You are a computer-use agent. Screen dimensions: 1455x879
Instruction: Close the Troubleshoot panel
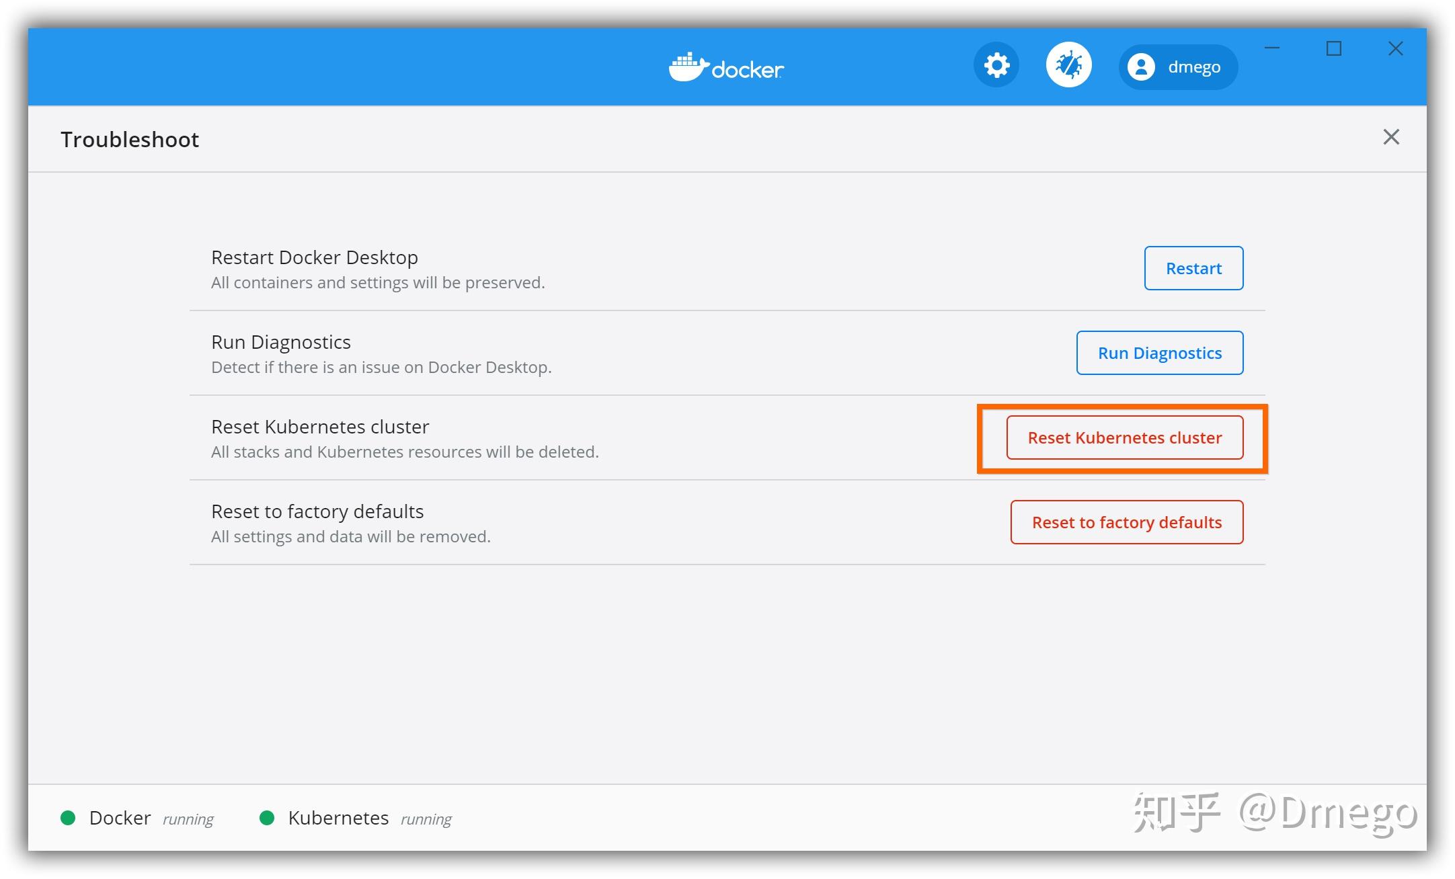pos(1391,137)
